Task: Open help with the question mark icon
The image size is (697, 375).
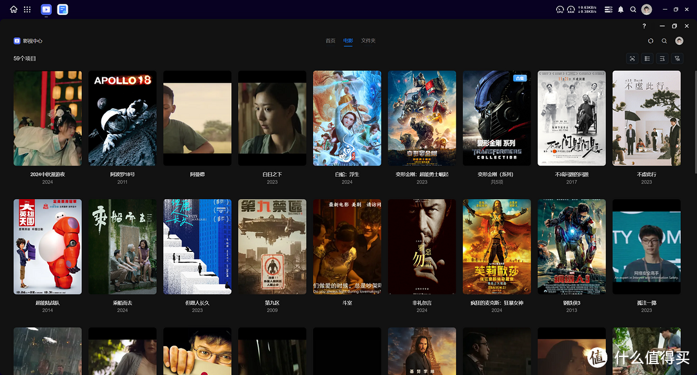Action: pos(644,26)
